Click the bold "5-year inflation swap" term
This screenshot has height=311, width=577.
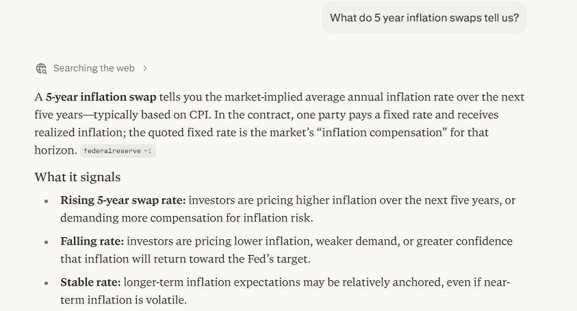pyautogui.click(x=101, y=97)
